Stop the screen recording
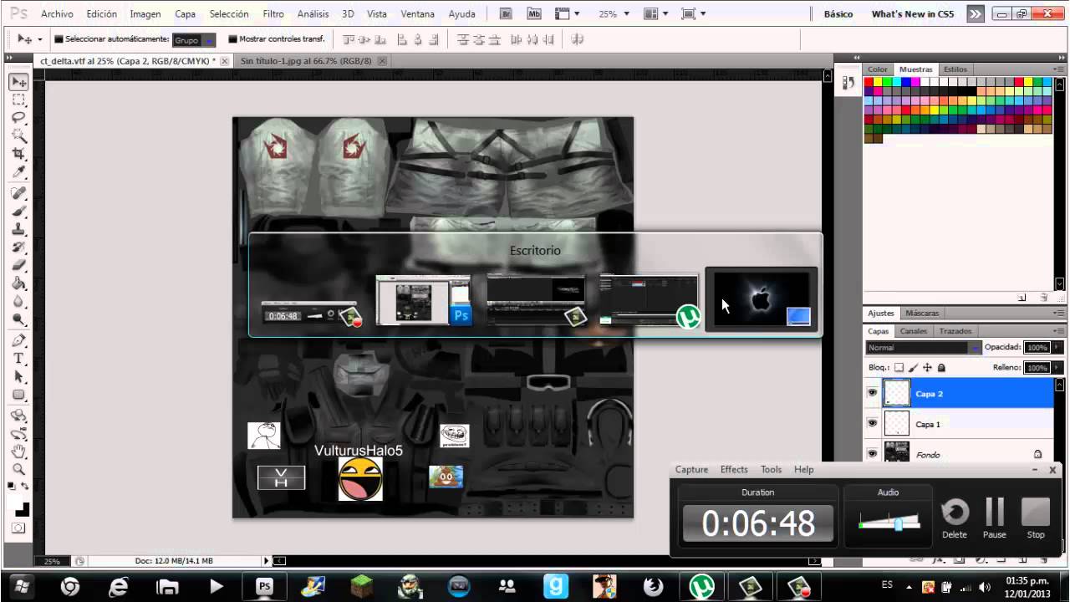The image size is (1070, 602). point(1036,518)
